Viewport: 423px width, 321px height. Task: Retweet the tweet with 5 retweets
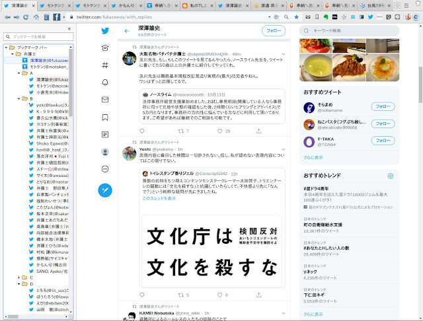pos(181,295)
